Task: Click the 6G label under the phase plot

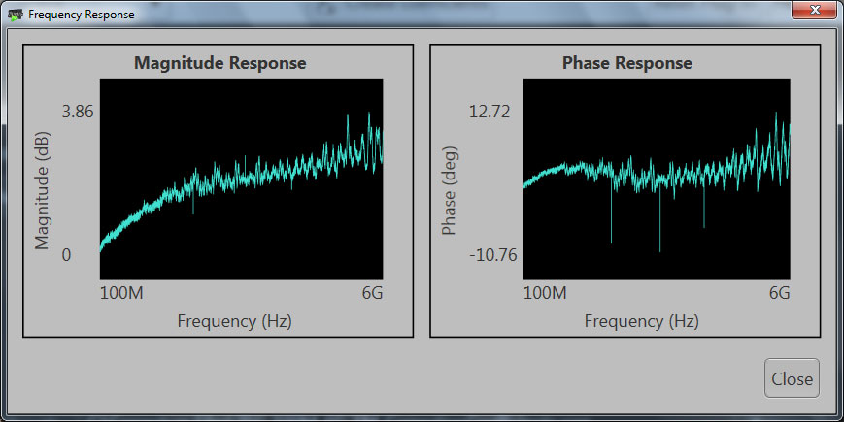Action: click(x=779, y=292)
